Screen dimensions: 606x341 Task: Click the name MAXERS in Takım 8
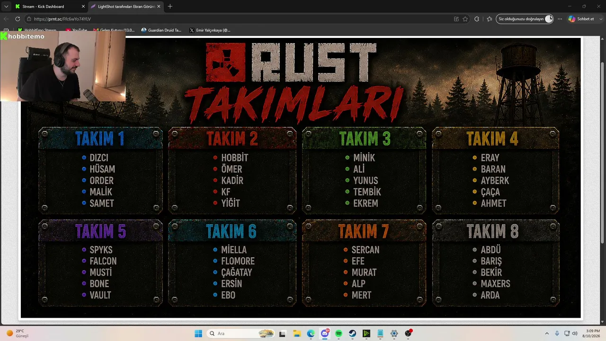495,284
